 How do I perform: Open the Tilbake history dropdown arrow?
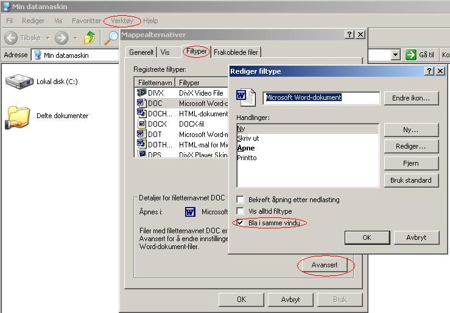(x=48, y=38)
